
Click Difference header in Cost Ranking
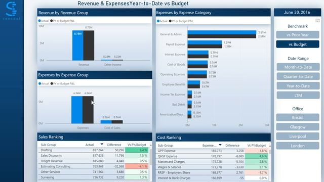[232, 146]
